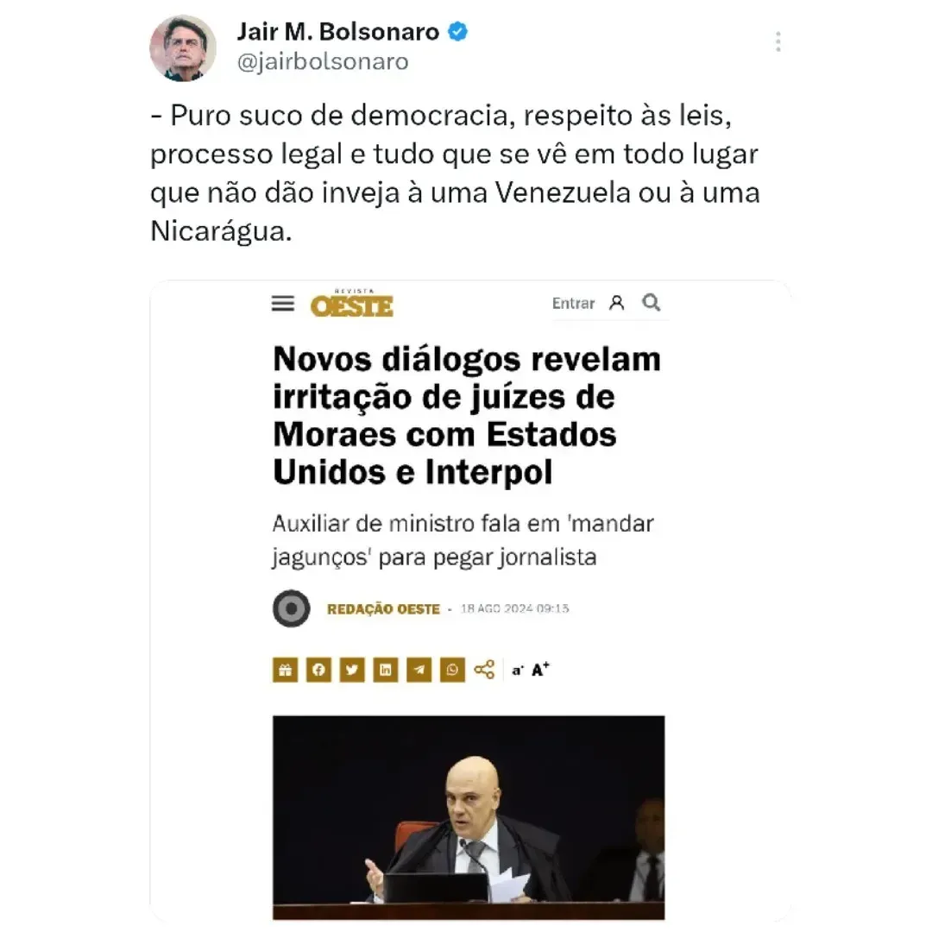Click Jair M. Bolsonaro's profile avatar
This screenshot has height=932, width=932.
pyautogui.click(x=183, y=47)
